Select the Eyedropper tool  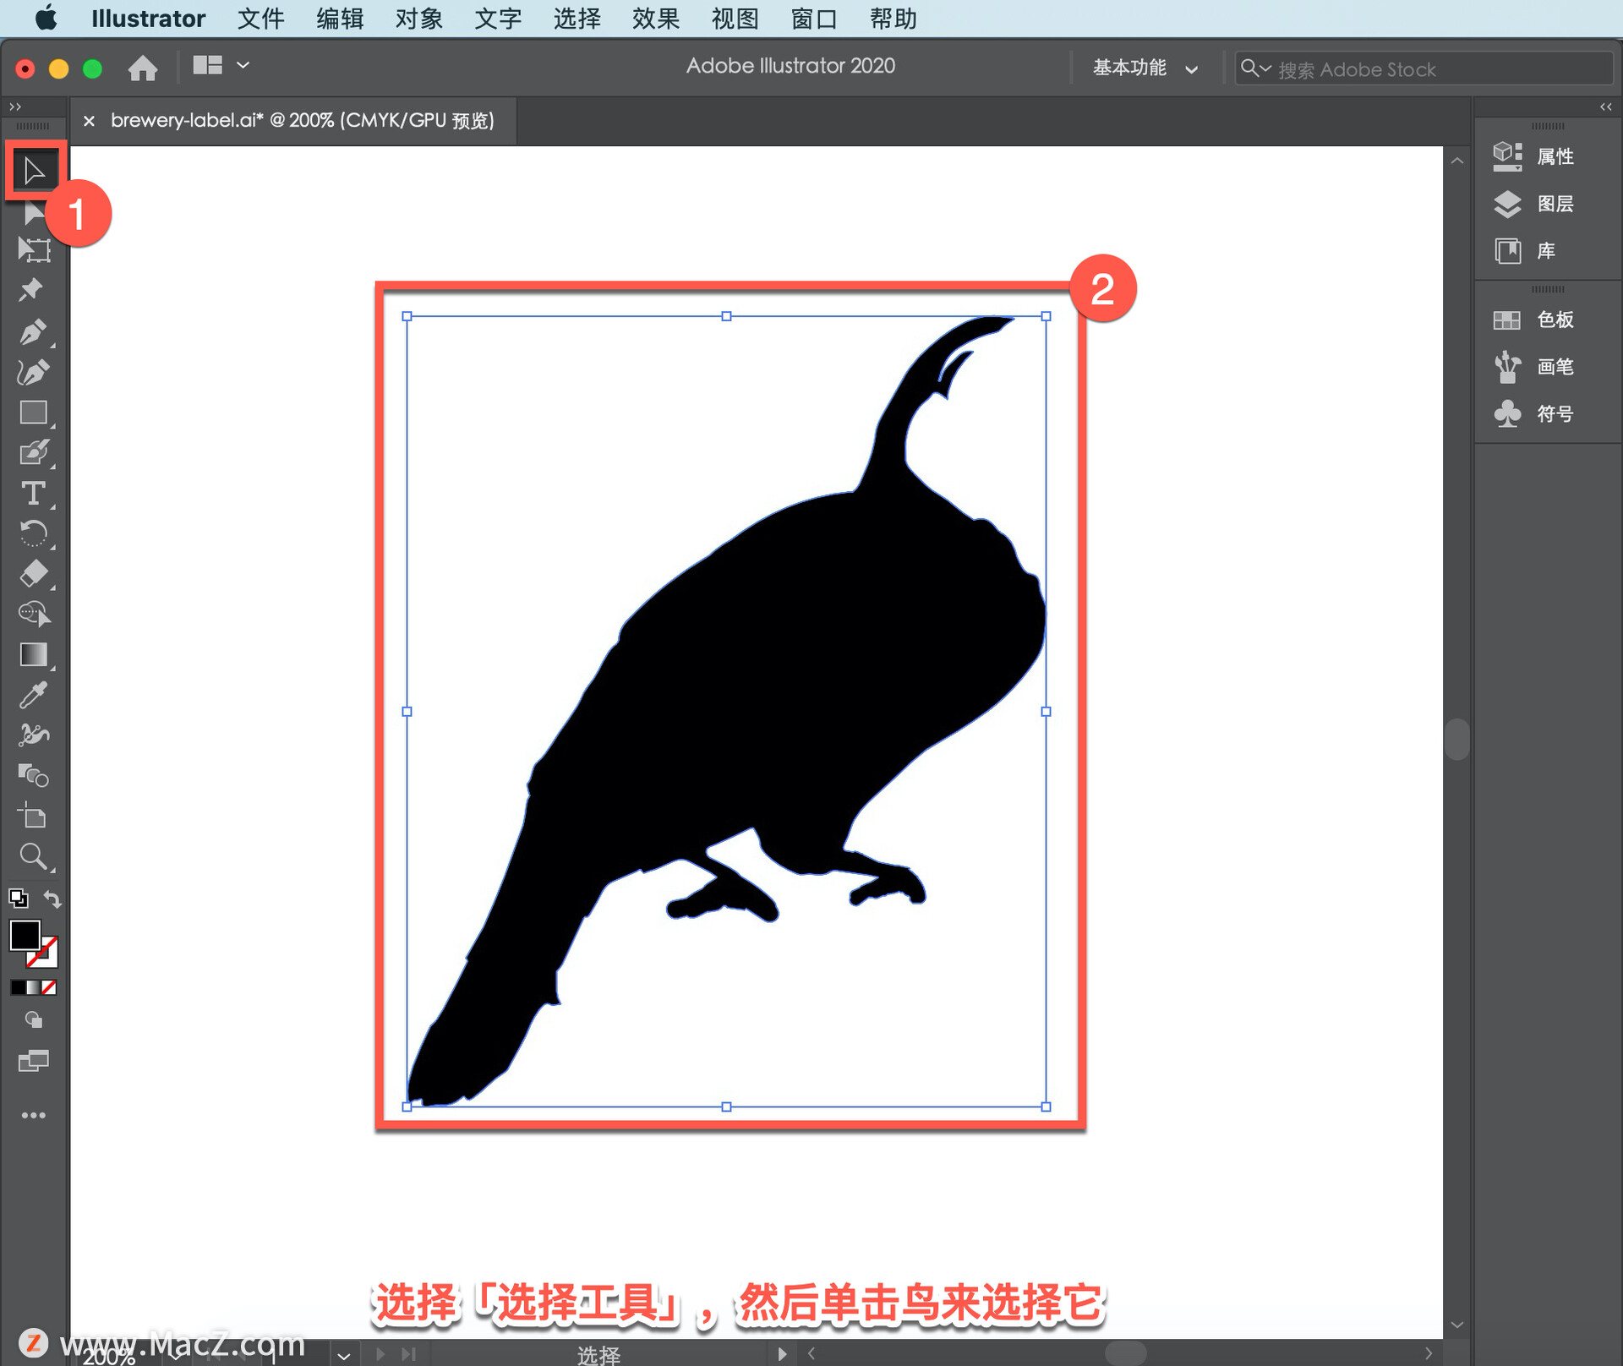[34, 695]
